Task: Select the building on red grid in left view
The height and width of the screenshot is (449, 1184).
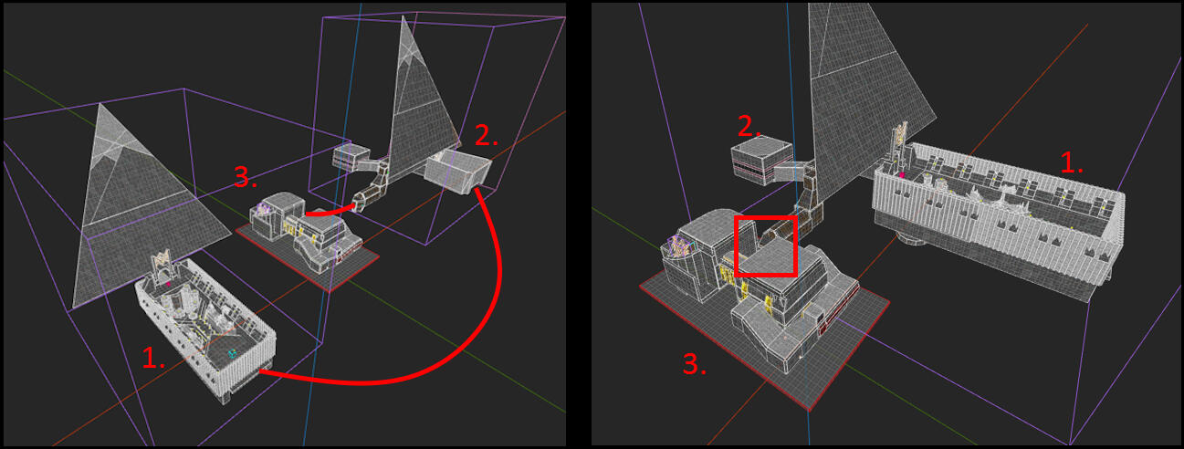Action: click(x=306, y=233)
